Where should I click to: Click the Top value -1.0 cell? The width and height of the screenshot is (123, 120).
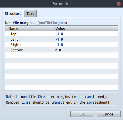tap(85, 34)
